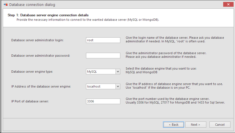Viewport: 235px width, 133px height.
Task: Cancel the database connection setup
Action: point(220,125)
